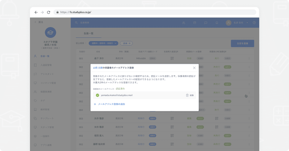This screenshot has width=289, height=151.
Task: Click the padlock icon in address bar
Action: tap(57, 12)
